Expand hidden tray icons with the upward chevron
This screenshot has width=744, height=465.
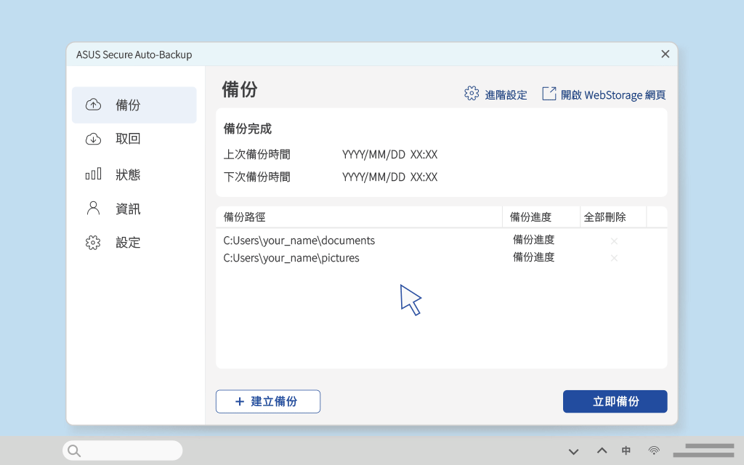point(602,450)
